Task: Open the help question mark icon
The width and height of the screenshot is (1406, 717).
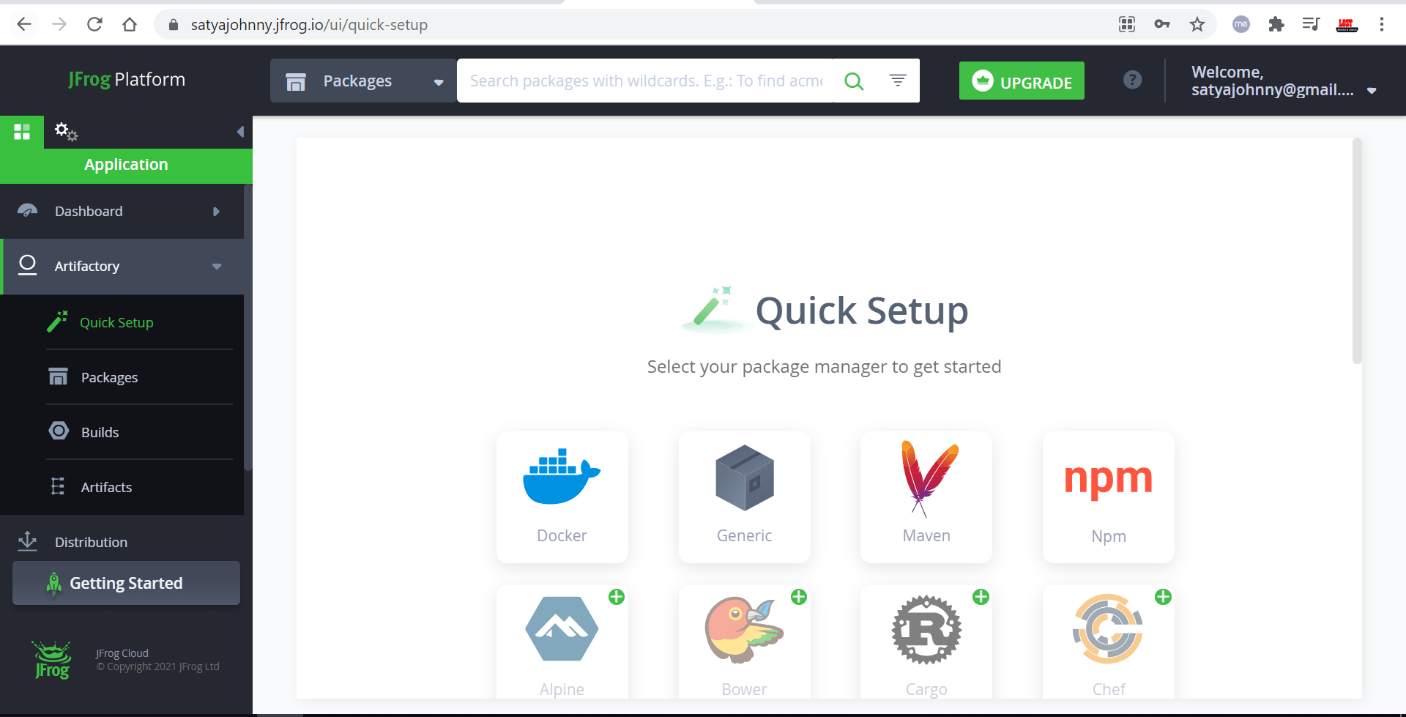Action: tap(1132, 80)
